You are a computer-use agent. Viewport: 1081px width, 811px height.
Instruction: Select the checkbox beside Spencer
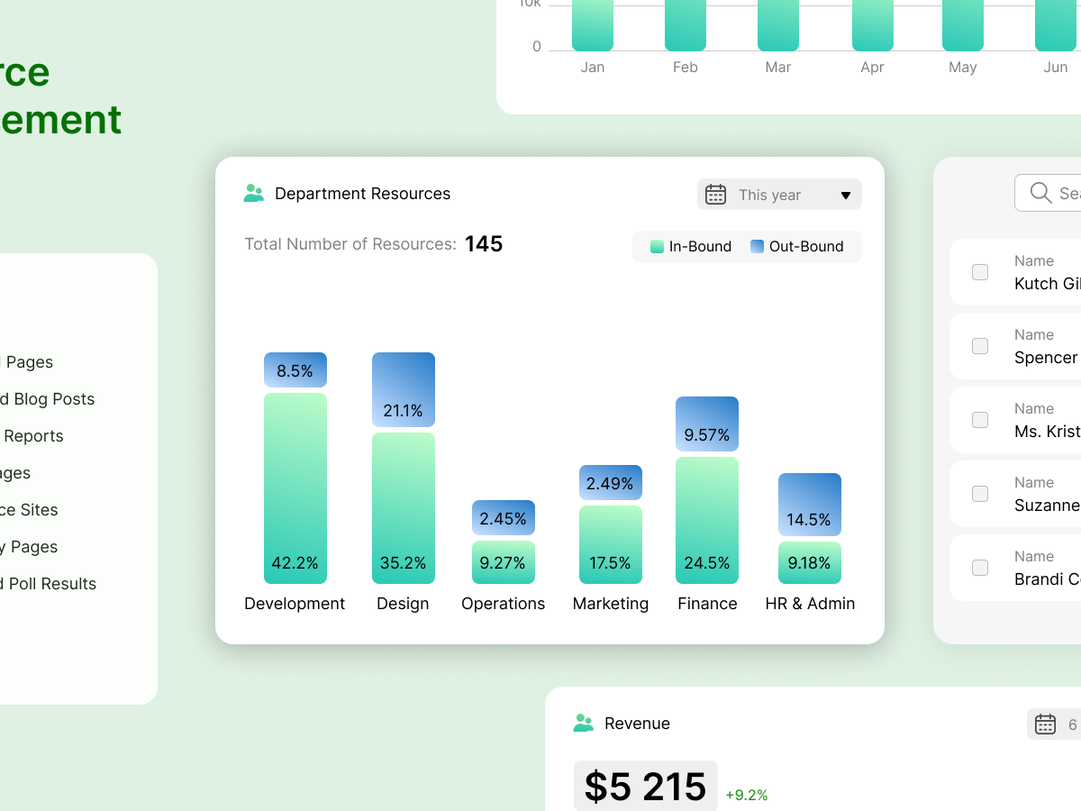(979, 346)
